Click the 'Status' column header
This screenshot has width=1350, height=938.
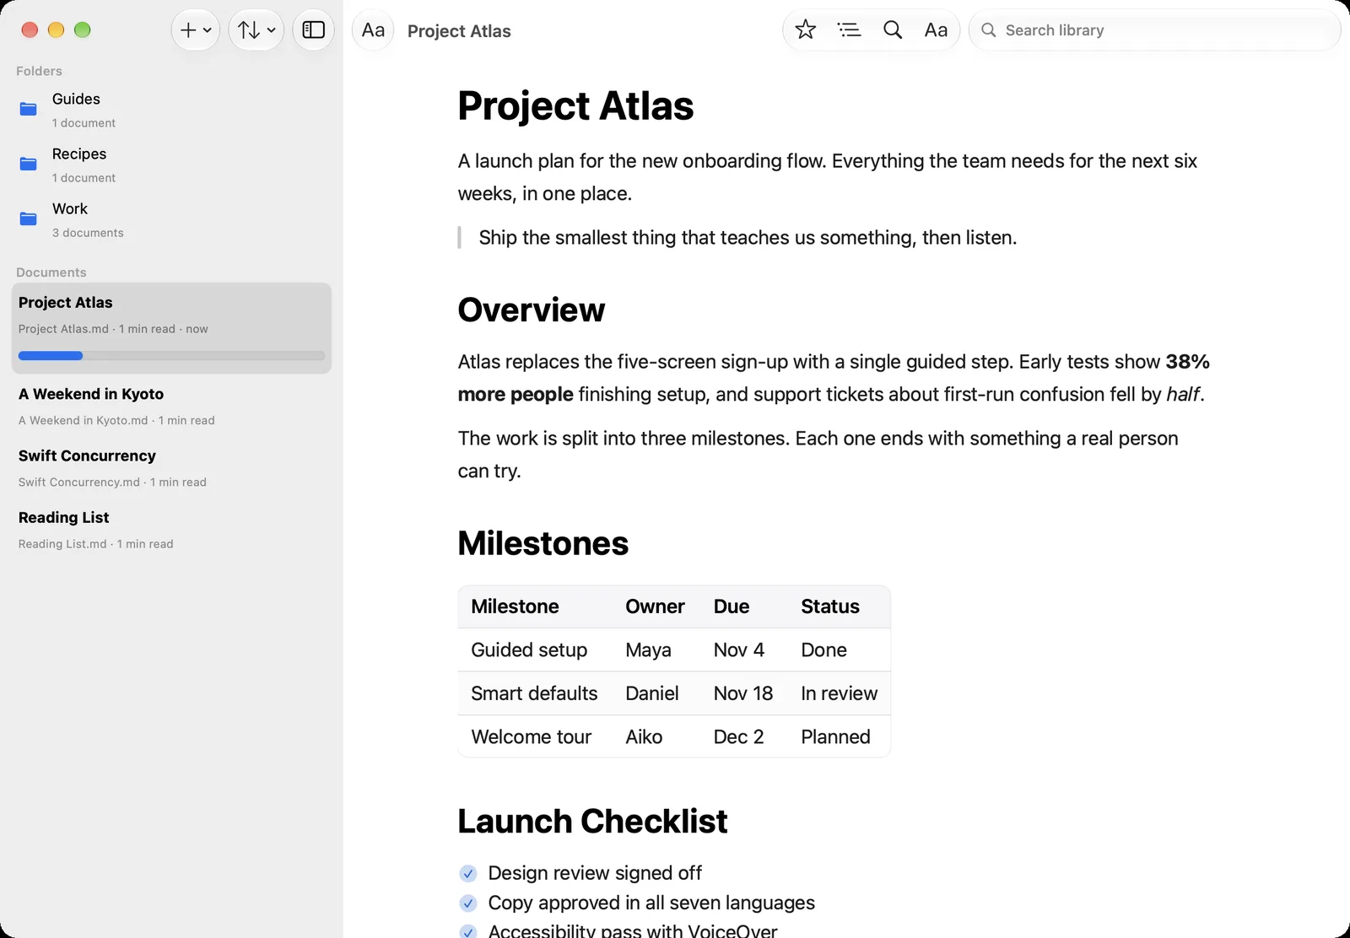[830, 606]
